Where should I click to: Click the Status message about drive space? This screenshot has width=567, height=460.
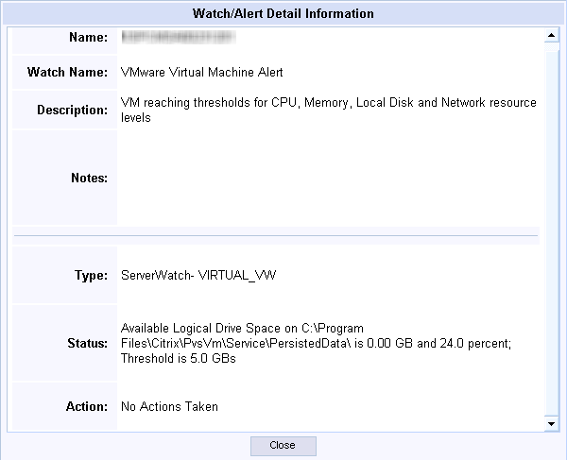[x=316, y=343]
